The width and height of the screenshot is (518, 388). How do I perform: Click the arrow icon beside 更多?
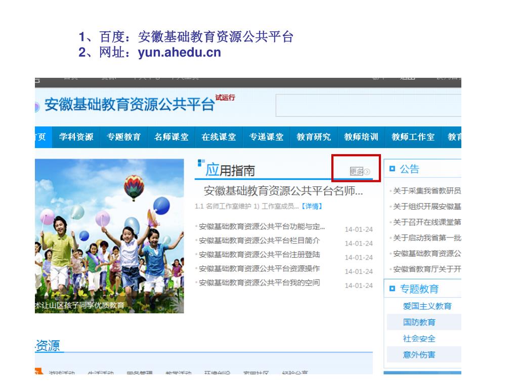[367, 172]
